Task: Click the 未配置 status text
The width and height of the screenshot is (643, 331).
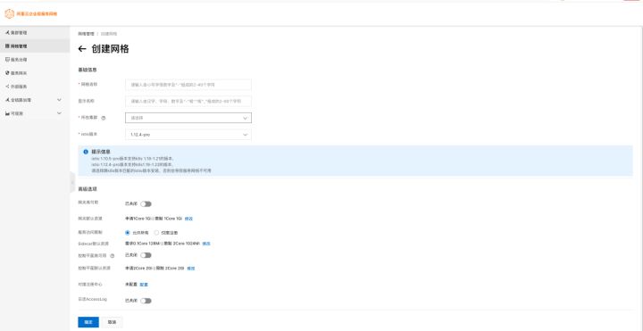Action: [131, 285]
